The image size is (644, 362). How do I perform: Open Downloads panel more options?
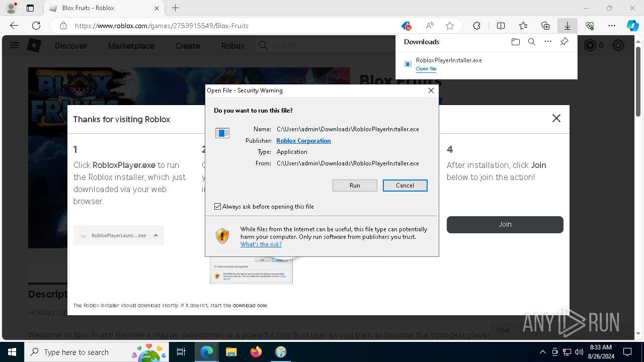[548, 42]
